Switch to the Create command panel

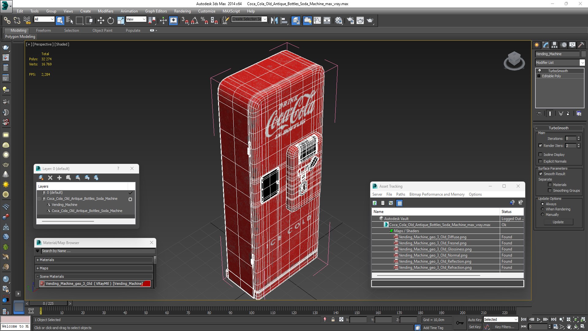[x=537, y=45]
